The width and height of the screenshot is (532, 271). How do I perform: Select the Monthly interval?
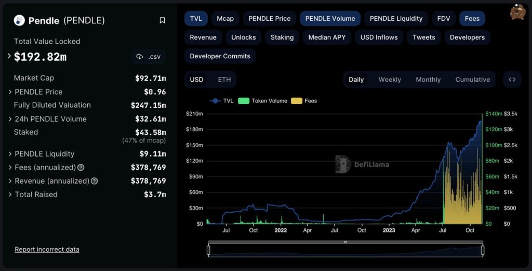(428, 80)
